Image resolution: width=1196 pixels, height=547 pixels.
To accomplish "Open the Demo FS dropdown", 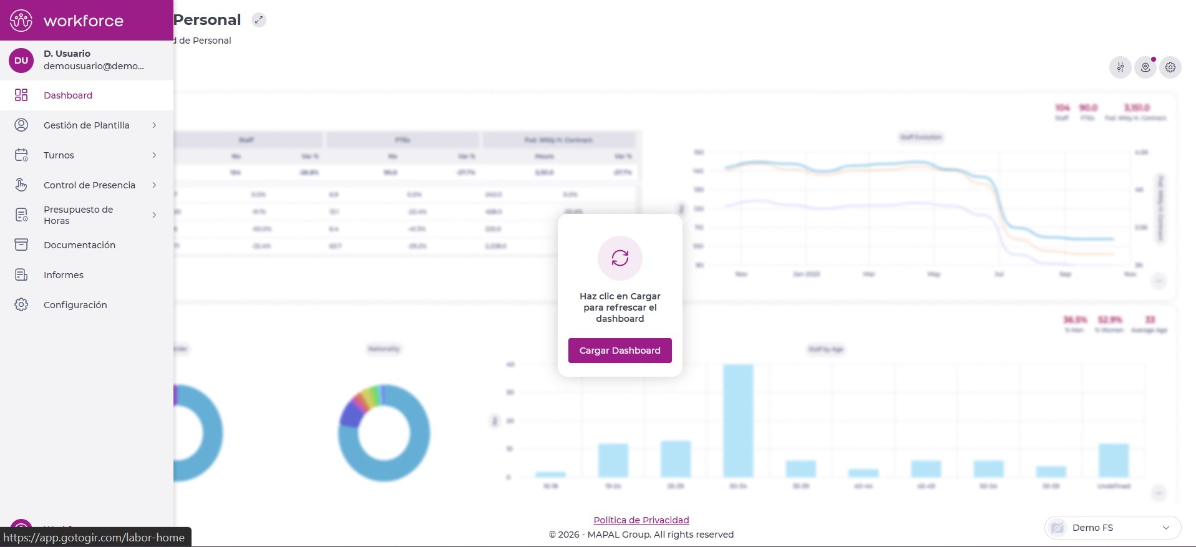I will [x=1112, y=528].
